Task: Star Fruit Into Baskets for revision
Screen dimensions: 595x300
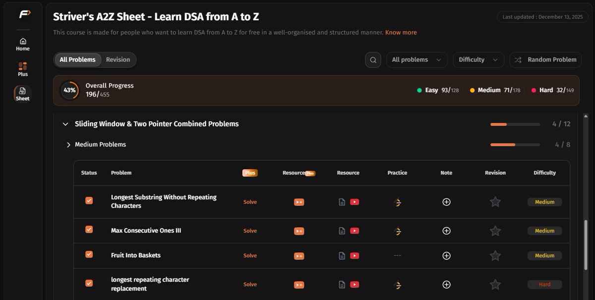Action: pos(495,255)
